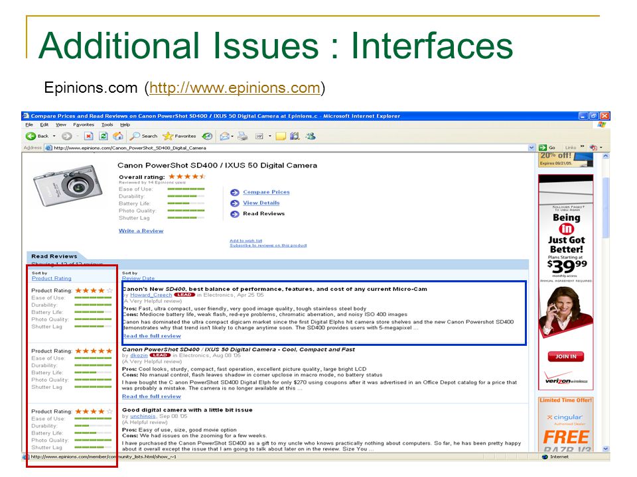
Task: Click arrow icon beside View Details
Action: click(234, 203)
